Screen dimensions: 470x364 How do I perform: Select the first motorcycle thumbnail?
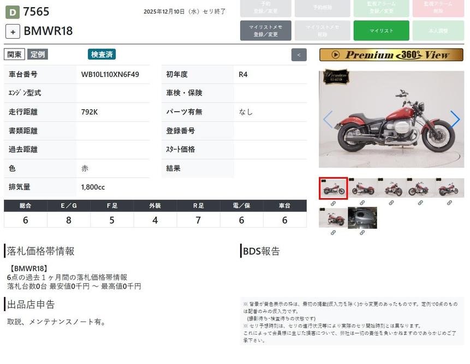click(x=333, y=188)
